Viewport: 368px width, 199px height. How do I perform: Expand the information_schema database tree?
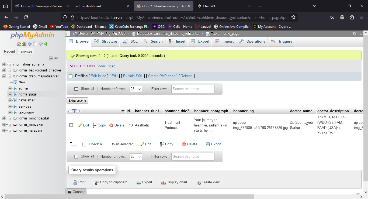4,64
